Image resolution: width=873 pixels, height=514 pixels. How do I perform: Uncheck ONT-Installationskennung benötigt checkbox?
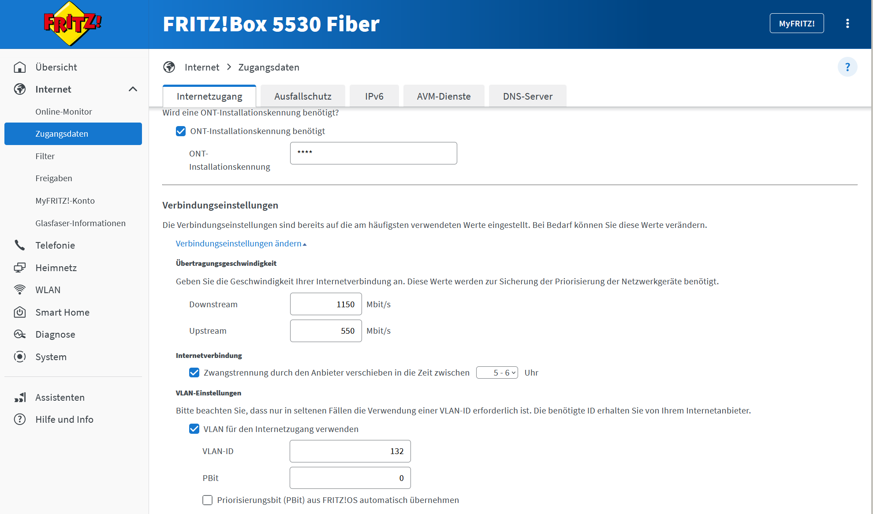181,131
